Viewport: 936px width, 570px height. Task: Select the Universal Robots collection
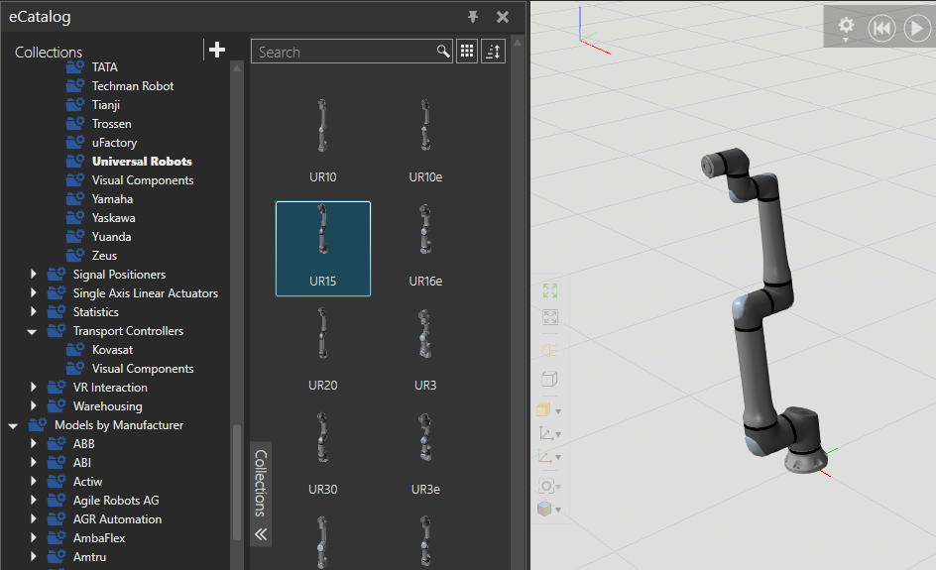tap(142, 162)
